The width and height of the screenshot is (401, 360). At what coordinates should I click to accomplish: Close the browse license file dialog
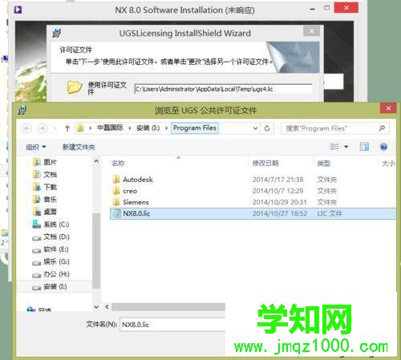pyautogui.click(x=388, y=108)
